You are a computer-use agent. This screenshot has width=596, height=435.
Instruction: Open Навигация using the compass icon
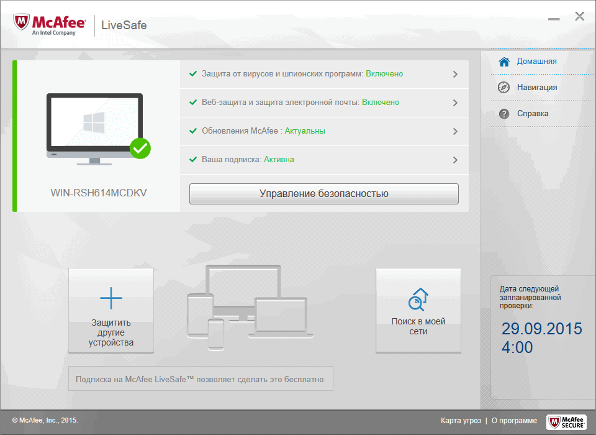[505, 87]
